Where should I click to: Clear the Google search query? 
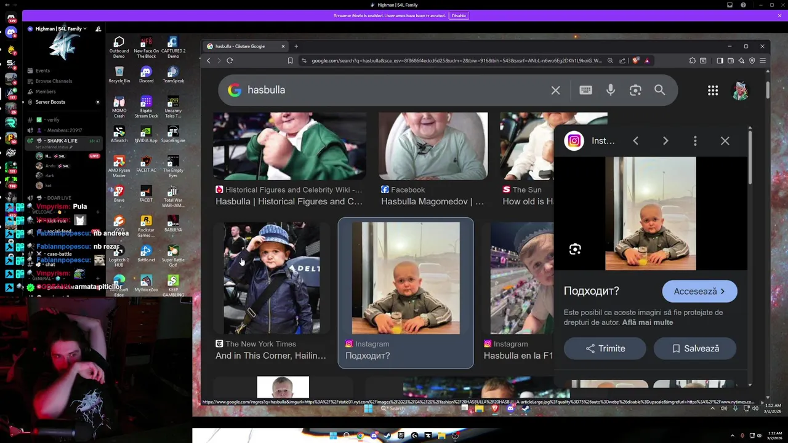[x=555, y=90]
